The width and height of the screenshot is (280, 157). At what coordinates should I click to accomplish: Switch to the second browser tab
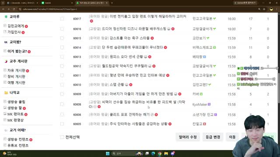click(x=57, y=3)
